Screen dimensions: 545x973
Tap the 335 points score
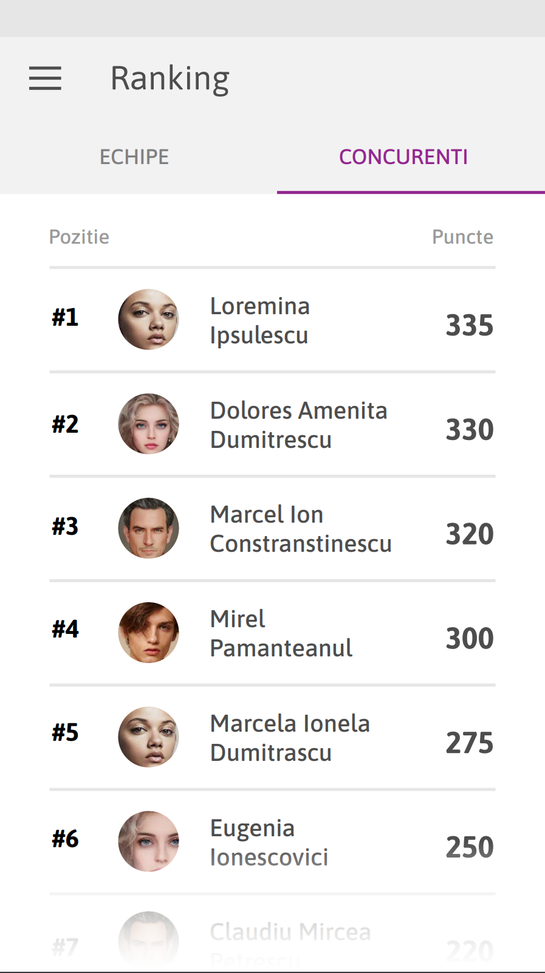tap(469, 325)
